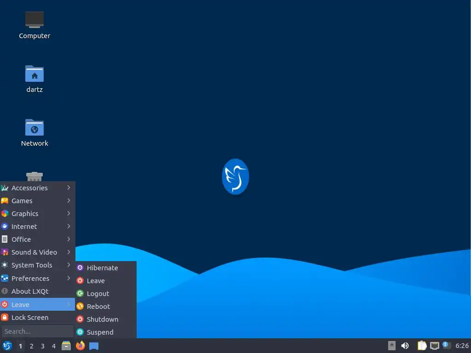This screenshot has height=353, width=471.
Task: Open the dartz home folder icon
Action: [34, 74]
